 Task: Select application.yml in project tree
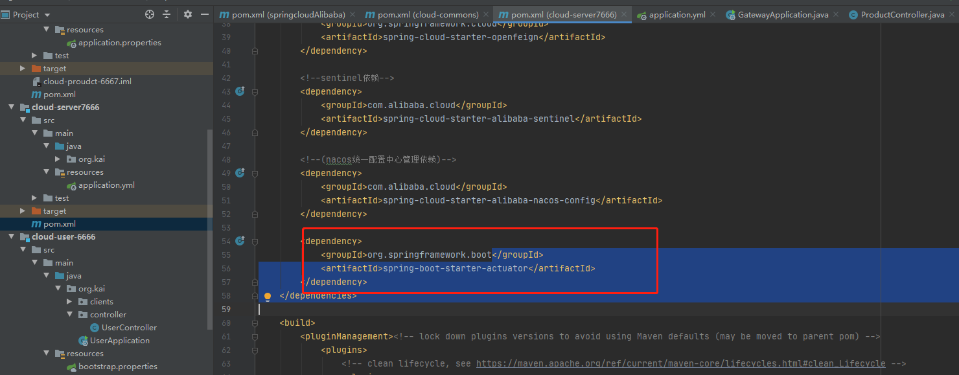(x=106, y=185)
